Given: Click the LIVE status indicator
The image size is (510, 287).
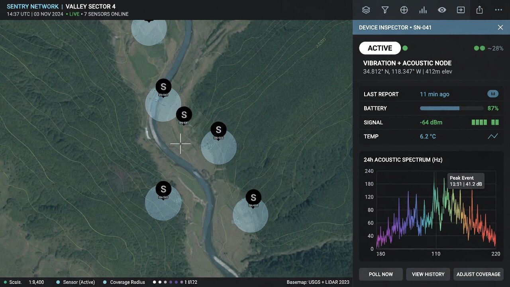Looking at the screenshot, I should (73, 14).
